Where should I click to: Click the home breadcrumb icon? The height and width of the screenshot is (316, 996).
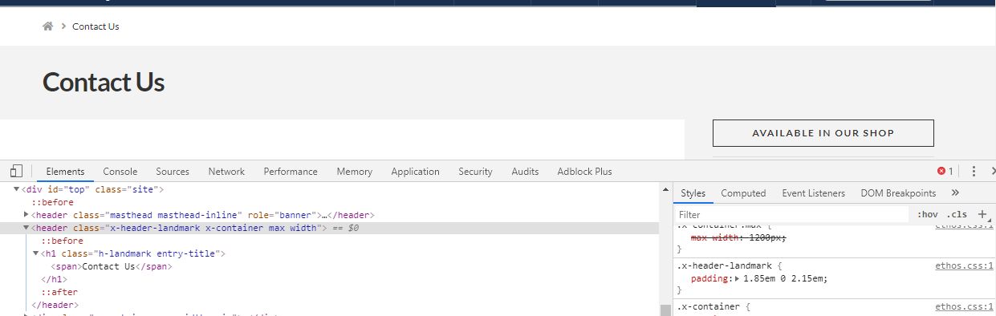pos(48,26)
